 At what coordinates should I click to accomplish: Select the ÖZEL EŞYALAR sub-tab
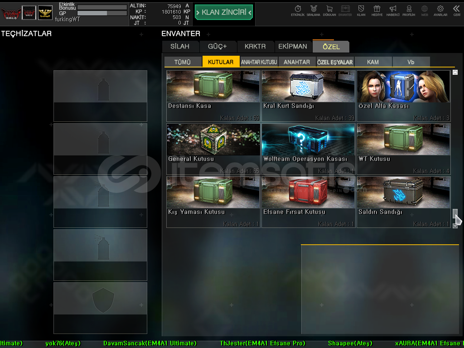335,62
